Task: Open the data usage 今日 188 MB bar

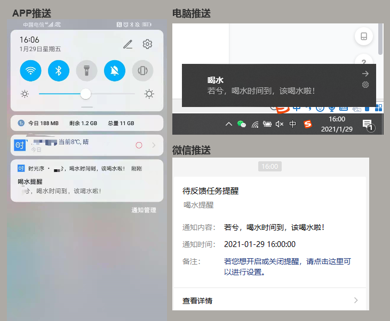Action: click(87, 123)
